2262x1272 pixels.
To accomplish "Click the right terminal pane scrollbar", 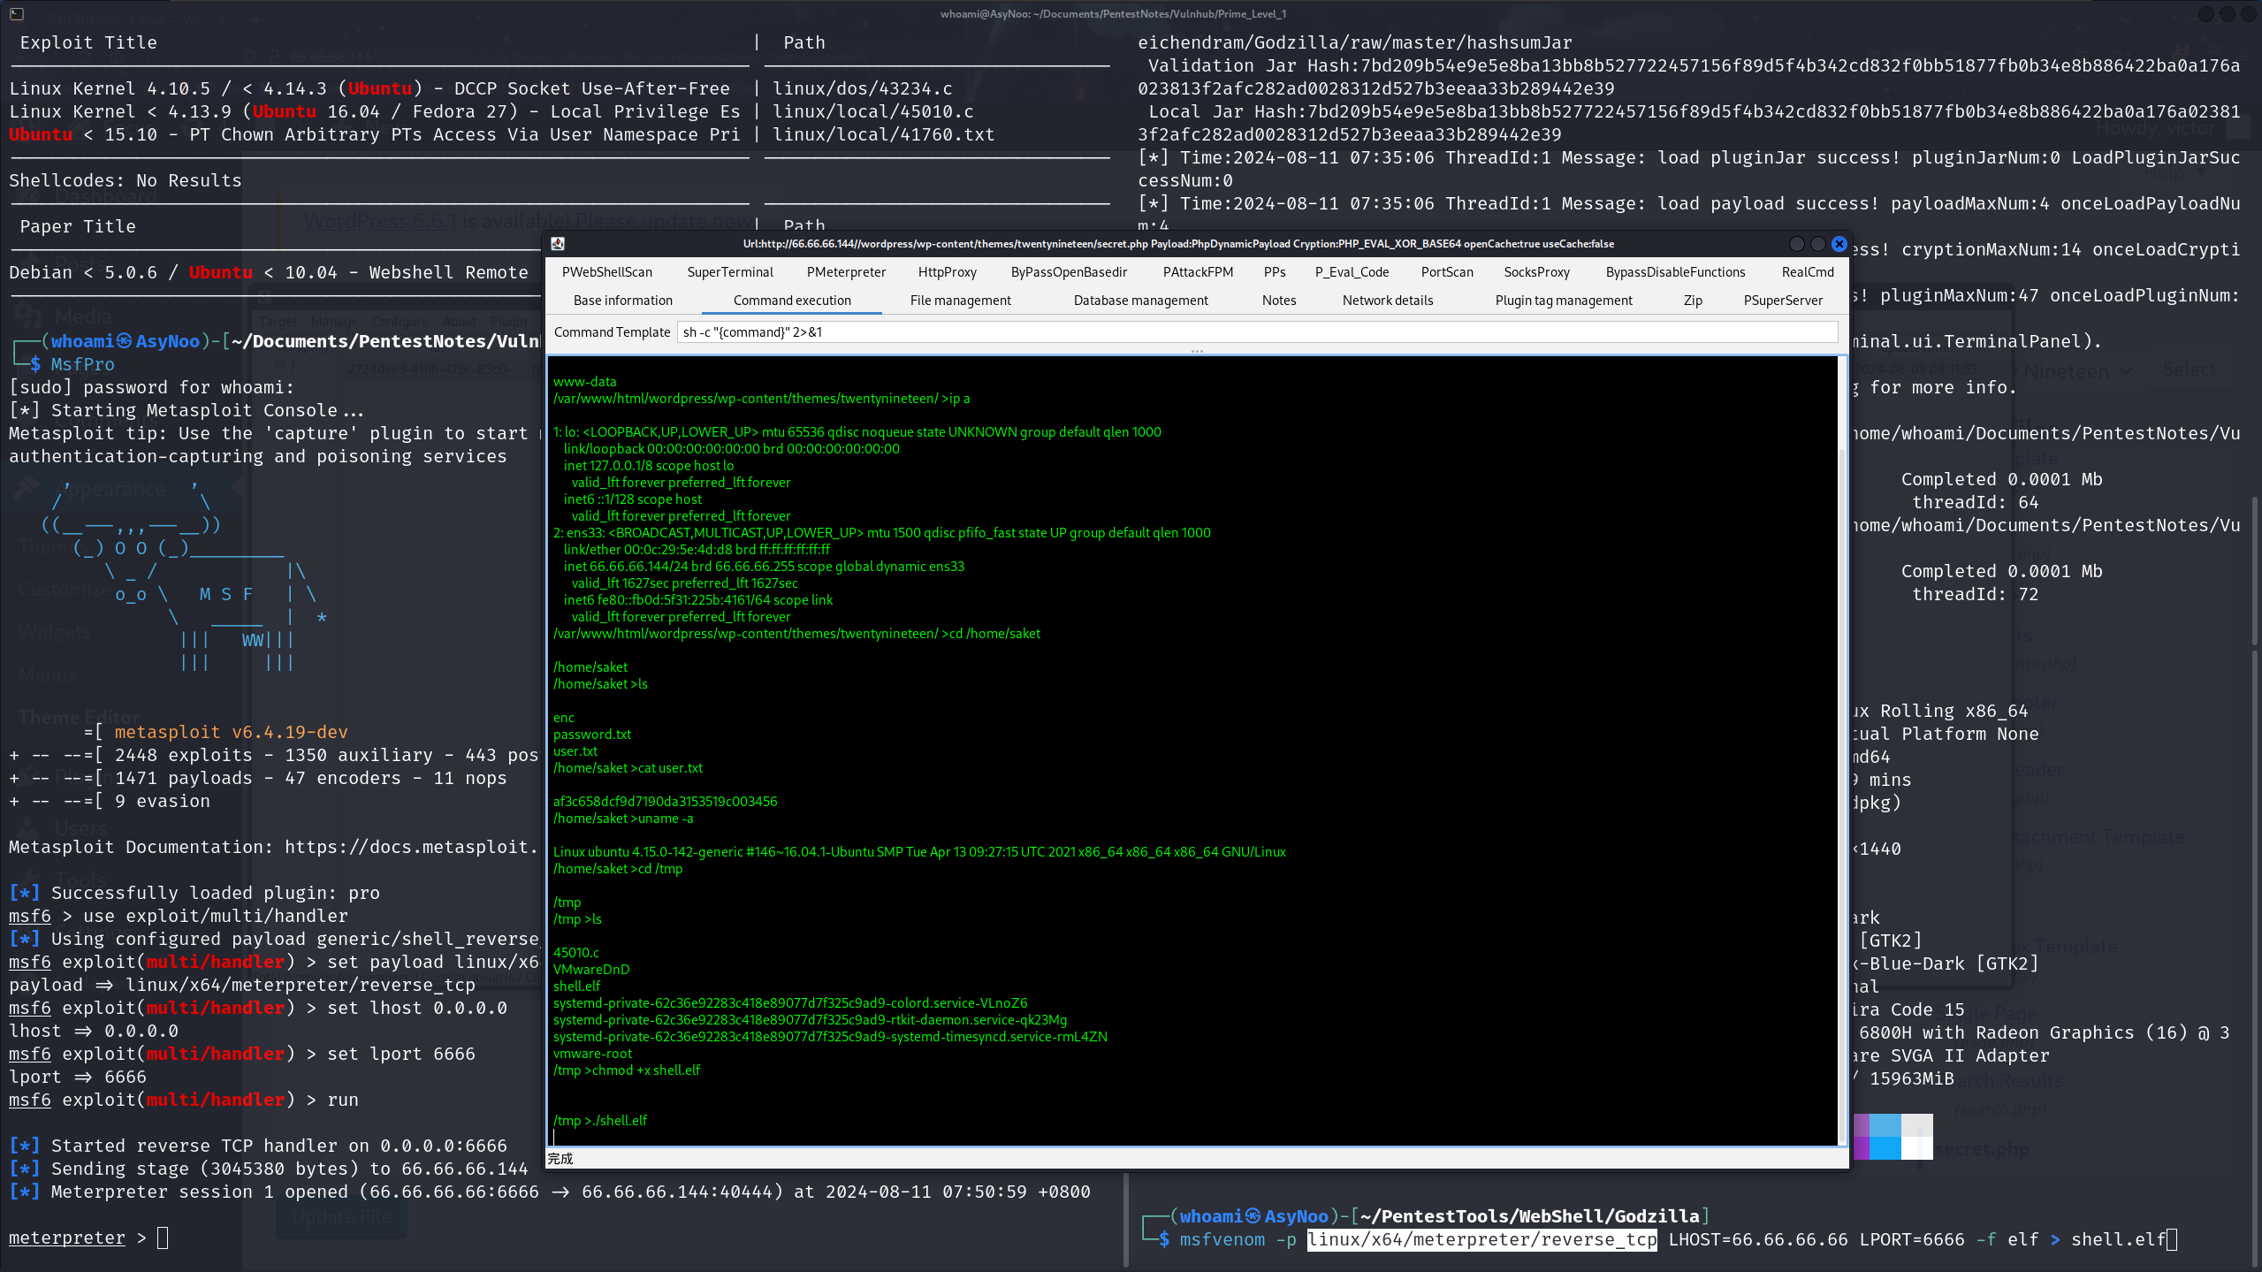I will (x=2256, y=570).
